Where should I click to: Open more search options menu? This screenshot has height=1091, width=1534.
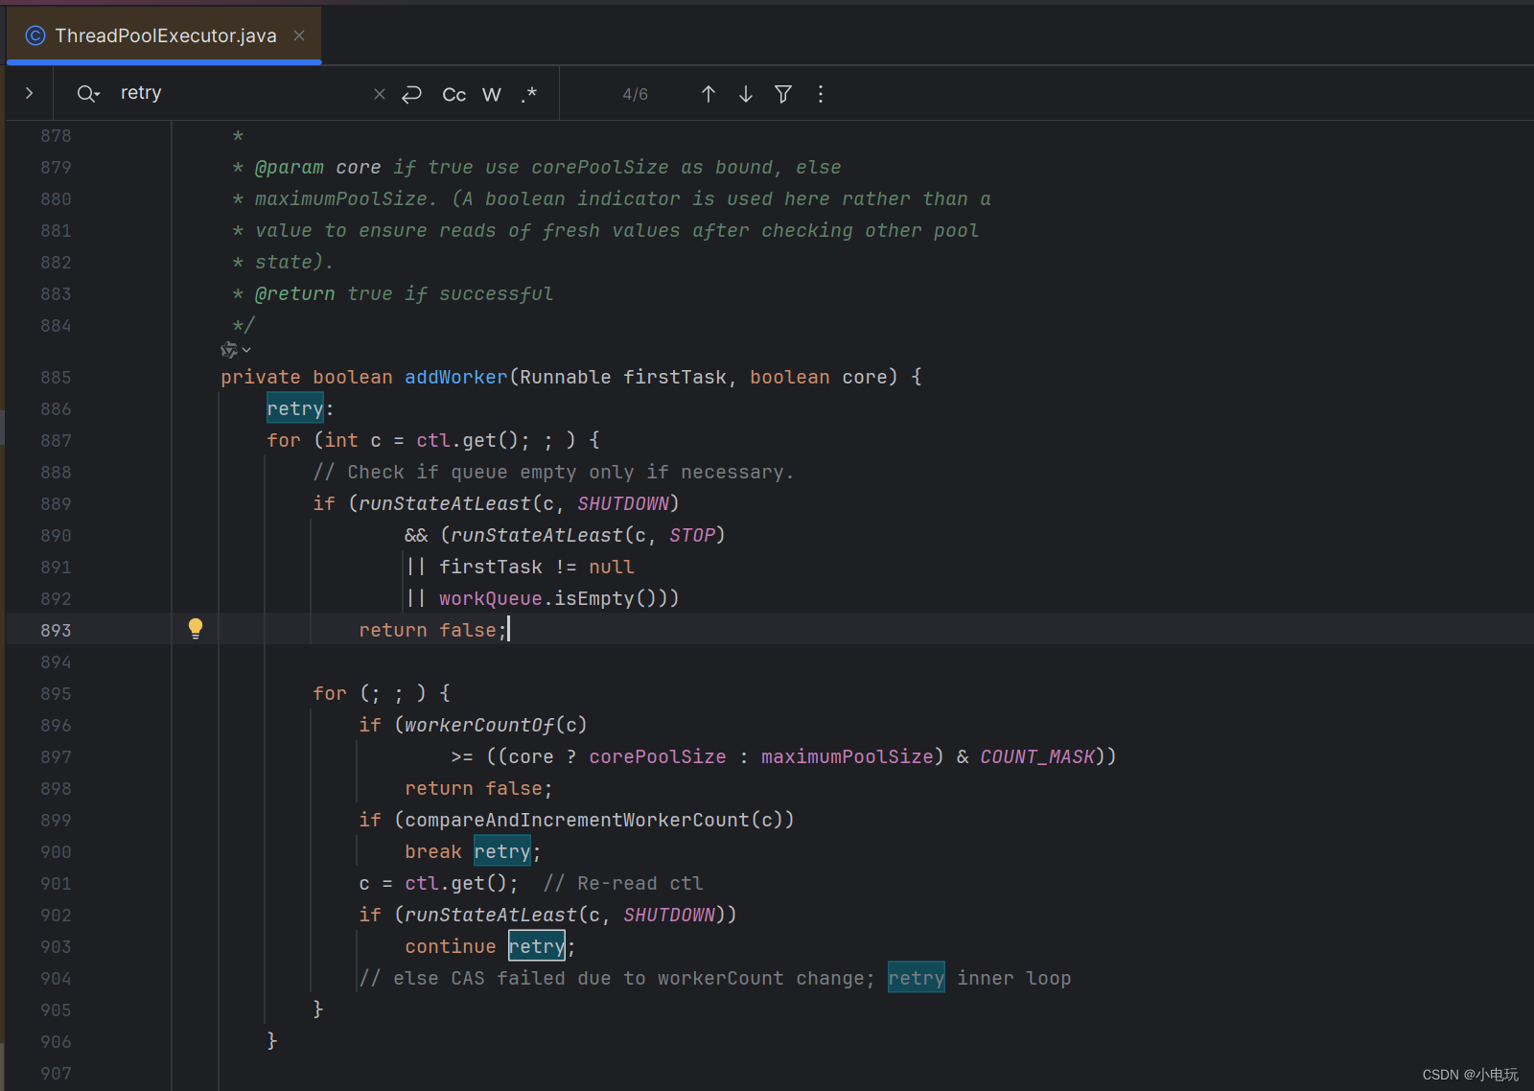point(821,94)
